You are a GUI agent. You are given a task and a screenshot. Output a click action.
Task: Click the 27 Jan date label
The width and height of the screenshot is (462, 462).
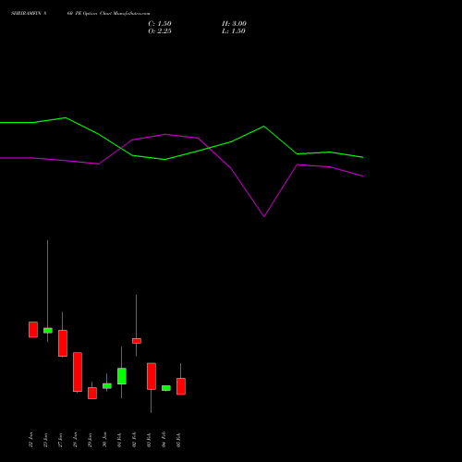(x=60, y=440)
